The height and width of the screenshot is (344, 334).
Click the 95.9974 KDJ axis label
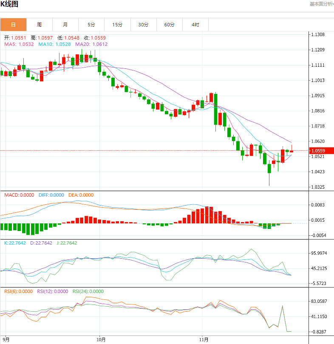tap(319, 253)
